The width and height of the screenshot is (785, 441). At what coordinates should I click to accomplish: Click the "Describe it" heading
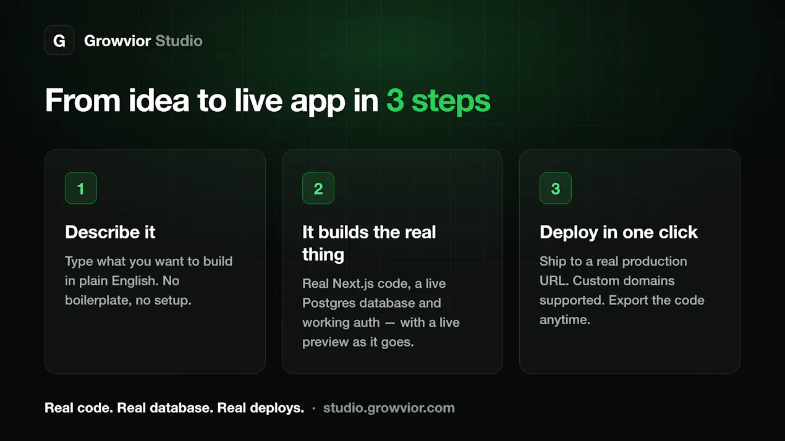point(110,232)
